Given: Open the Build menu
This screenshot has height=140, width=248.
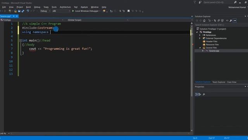Looking at the screenshot, I should coord(28,7).
